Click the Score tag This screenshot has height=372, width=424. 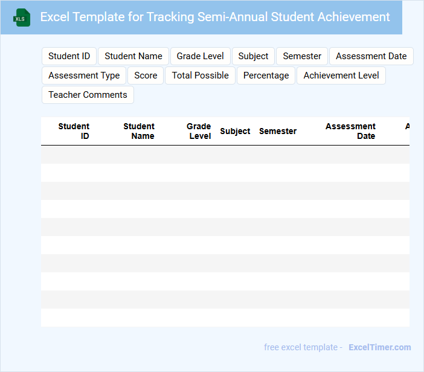point(146,75)
